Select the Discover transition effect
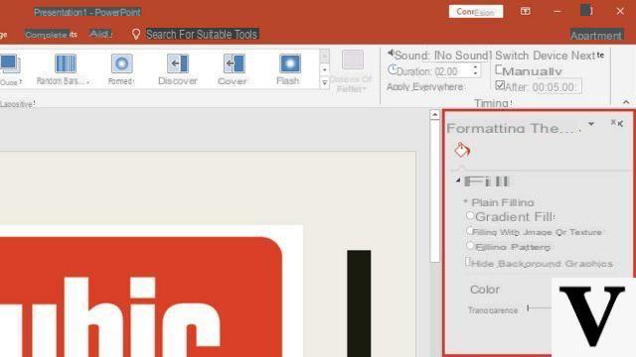The height and width of the screenshot is (357, 636). click(178, 69)
